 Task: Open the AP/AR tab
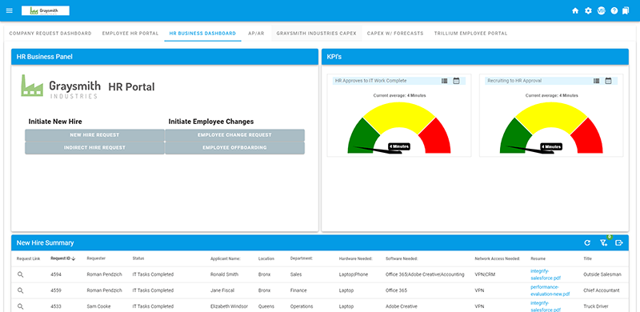click(x=256, y=34)
